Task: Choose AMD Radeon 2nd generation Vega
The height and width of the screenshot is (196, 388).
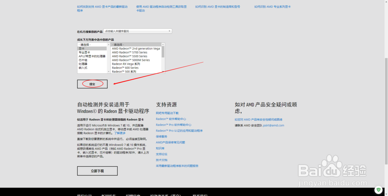Action: [136, 49]
